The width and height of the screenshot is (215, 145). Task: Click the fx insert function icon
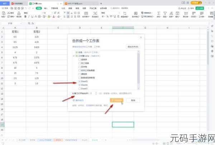tap(33, 23)
